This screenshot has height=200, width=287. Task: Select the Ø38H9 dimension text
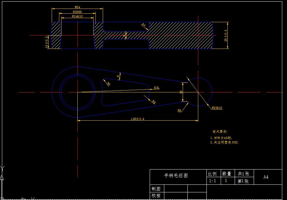coord(77,12)
